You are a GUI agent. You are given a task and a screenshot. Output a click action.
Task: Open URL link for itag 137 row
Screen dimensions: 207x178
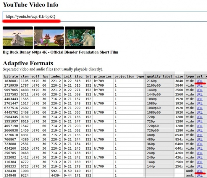pos(200,99)
